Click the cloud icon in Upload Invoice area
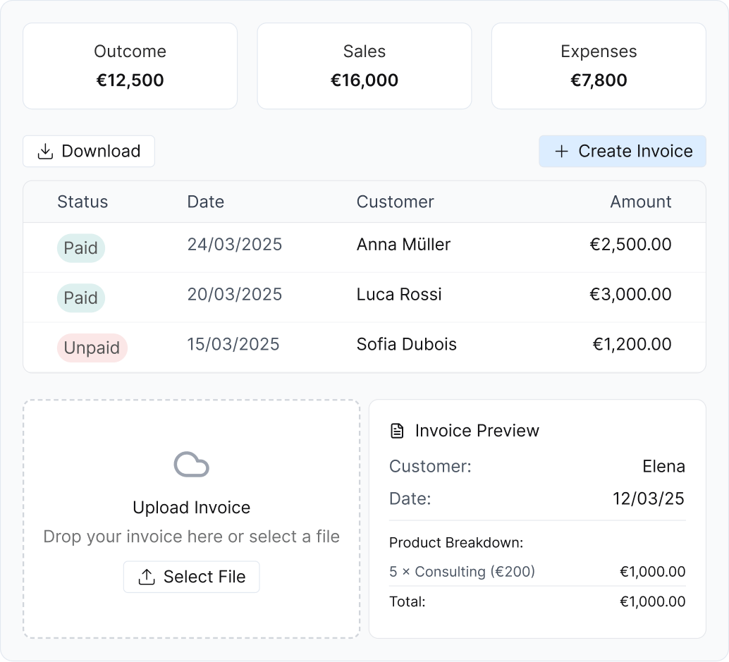The width and height of the screenshot is (729, 662). pos(191,465)
